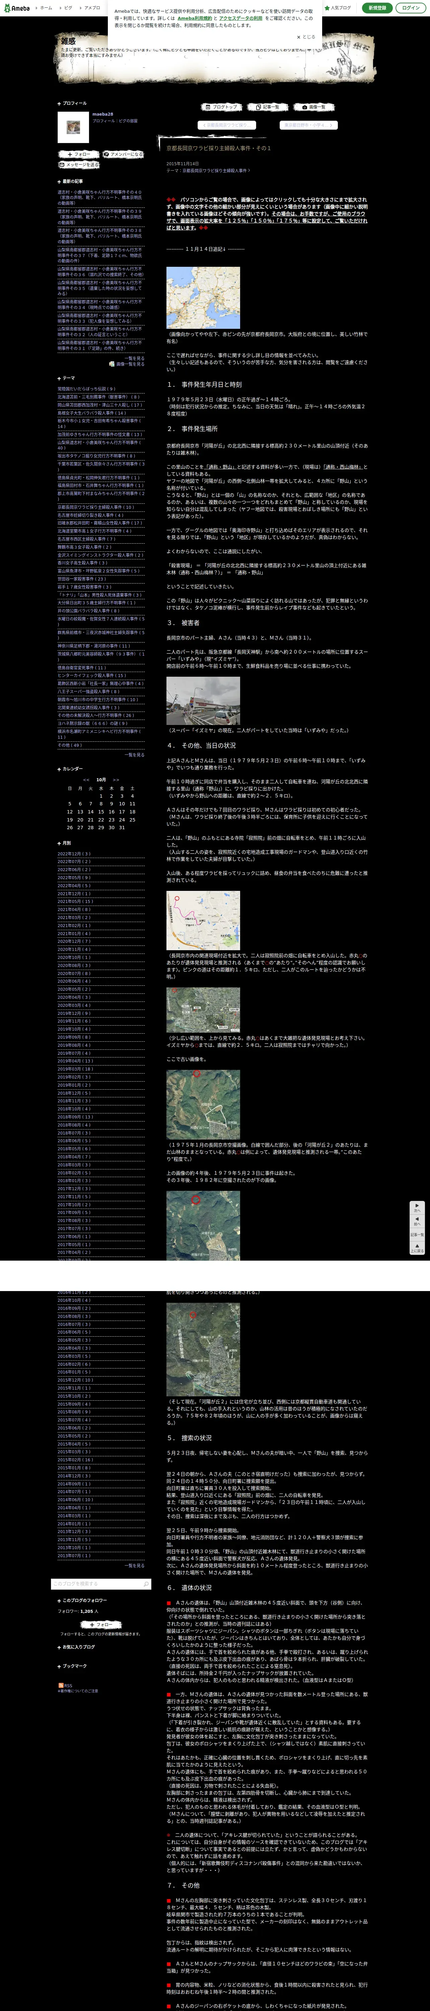Close the cookie notice with とじる

pos(306,37)
